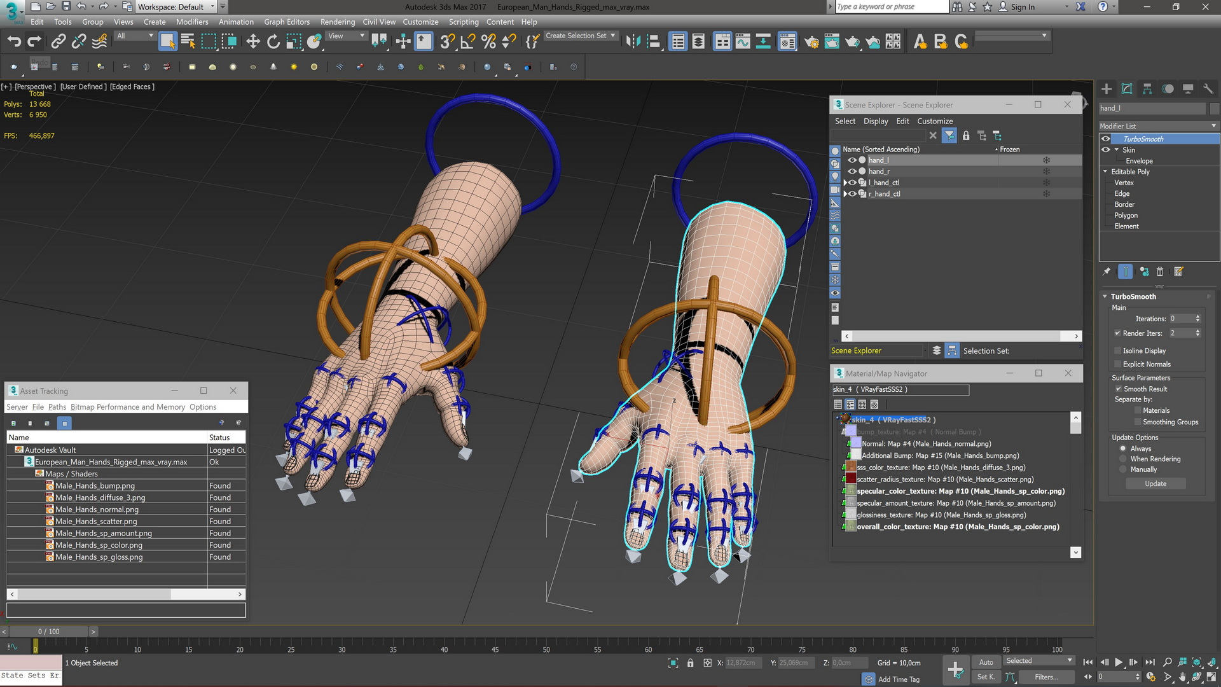1221x687 pixels.
Task: Open the Motion command panel tab
Action: [x=1168, y=89]
